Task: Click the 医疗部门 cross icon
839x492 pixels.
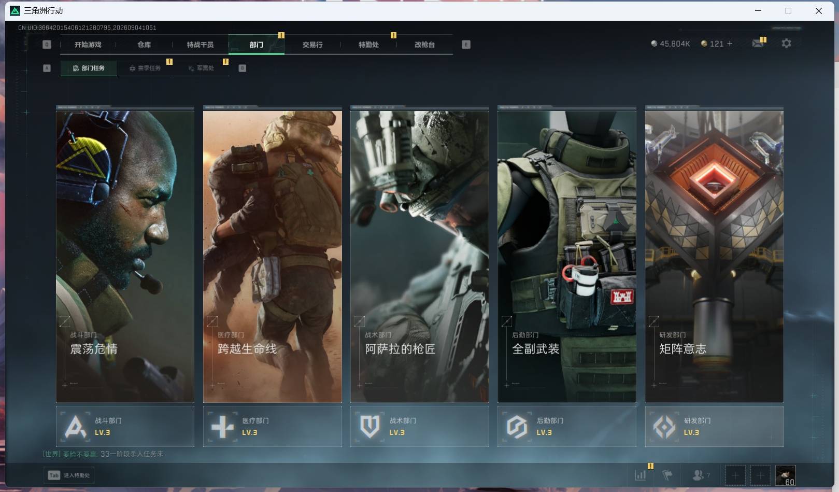Action: click(223, 427)
